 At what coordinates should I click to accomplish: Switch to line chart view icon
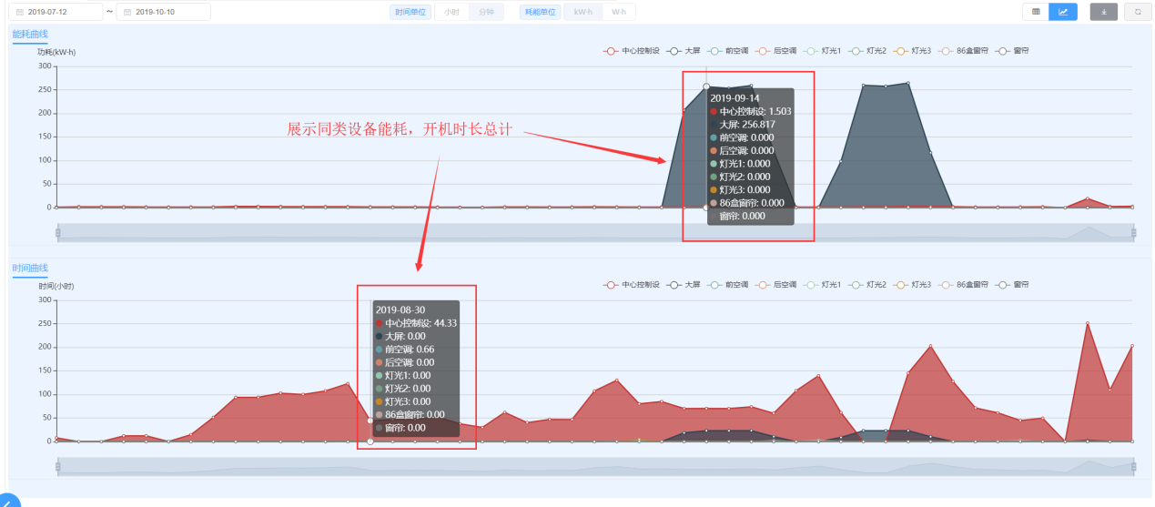(1062, 12)
